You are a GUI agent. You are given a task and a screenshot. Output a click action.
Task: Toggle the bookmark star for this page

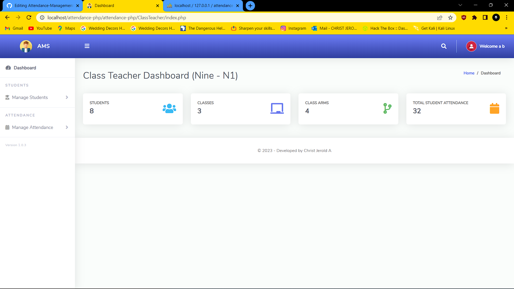451,17
